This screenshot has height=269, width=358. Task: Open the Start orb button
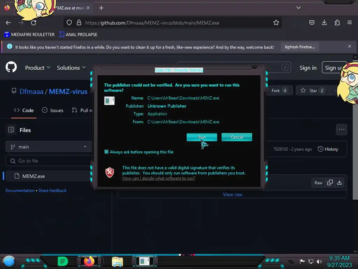[x=9, y=261]
